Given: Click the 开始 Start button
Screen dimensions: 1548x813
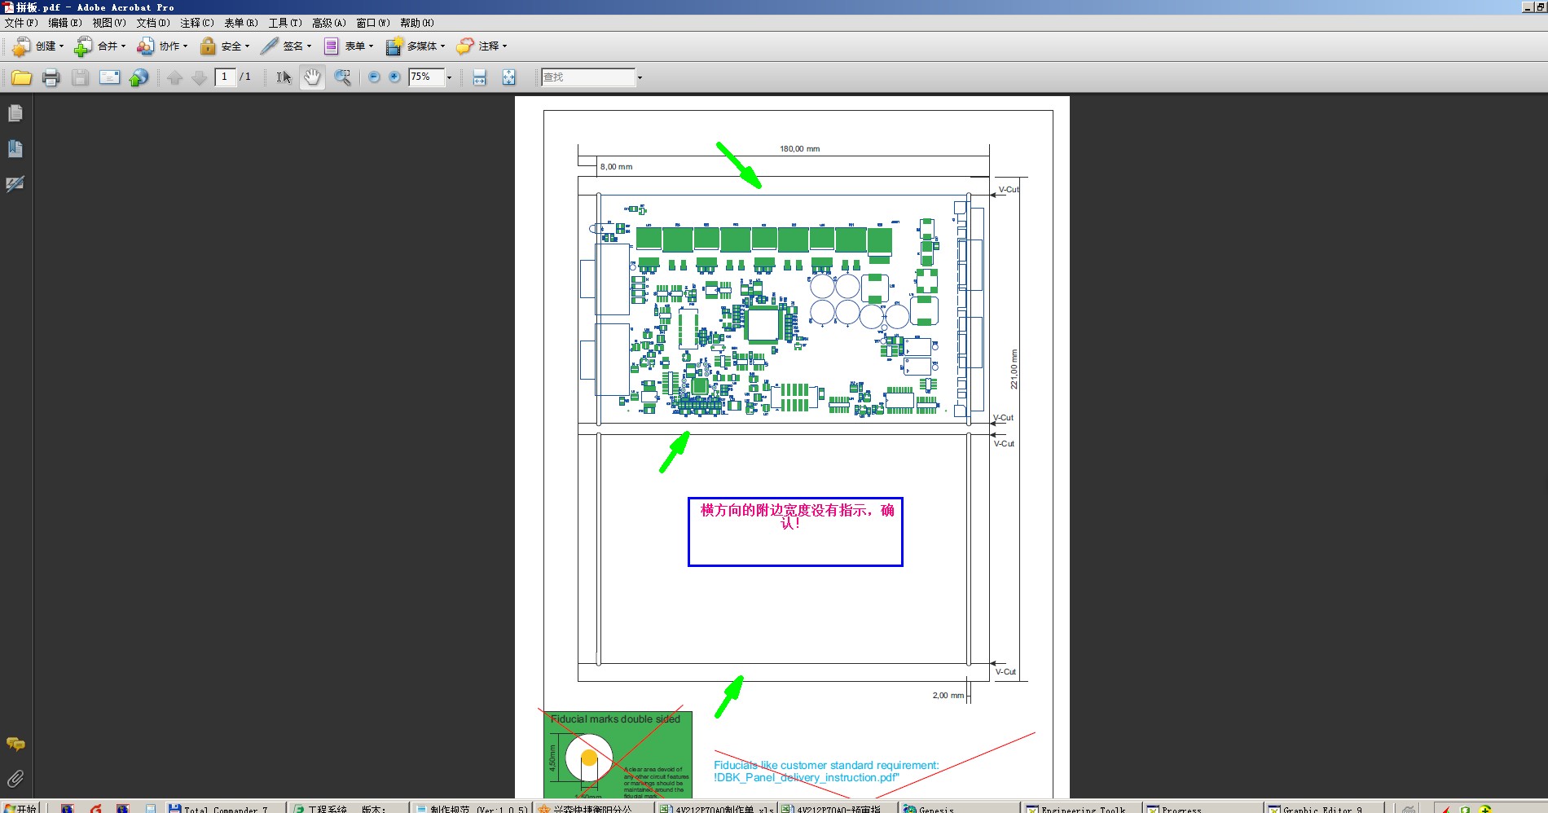Looking at the screenshot, I should coord(21,808).
